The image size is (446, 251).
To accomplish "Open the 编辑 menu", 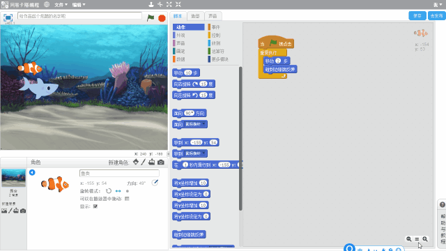I will [x=79, y=5].
